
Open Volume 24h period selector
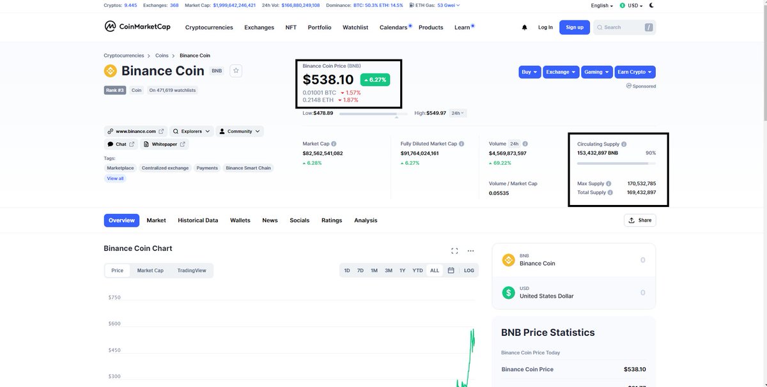coord(515,144)
